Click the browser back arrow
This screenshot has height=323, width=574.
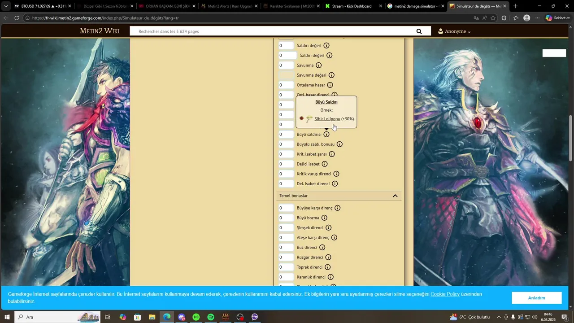pyautogui.click(x=6, y=18)
